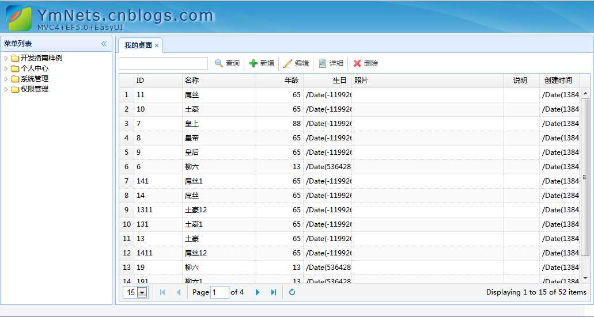Select the row named 土豪12

click(349, 210)
